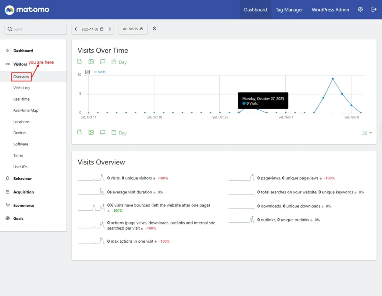Click the Search input field

[x=35, y=29]
